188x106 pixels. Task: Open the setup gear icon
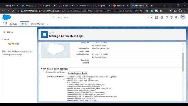[x=172, y=17]
